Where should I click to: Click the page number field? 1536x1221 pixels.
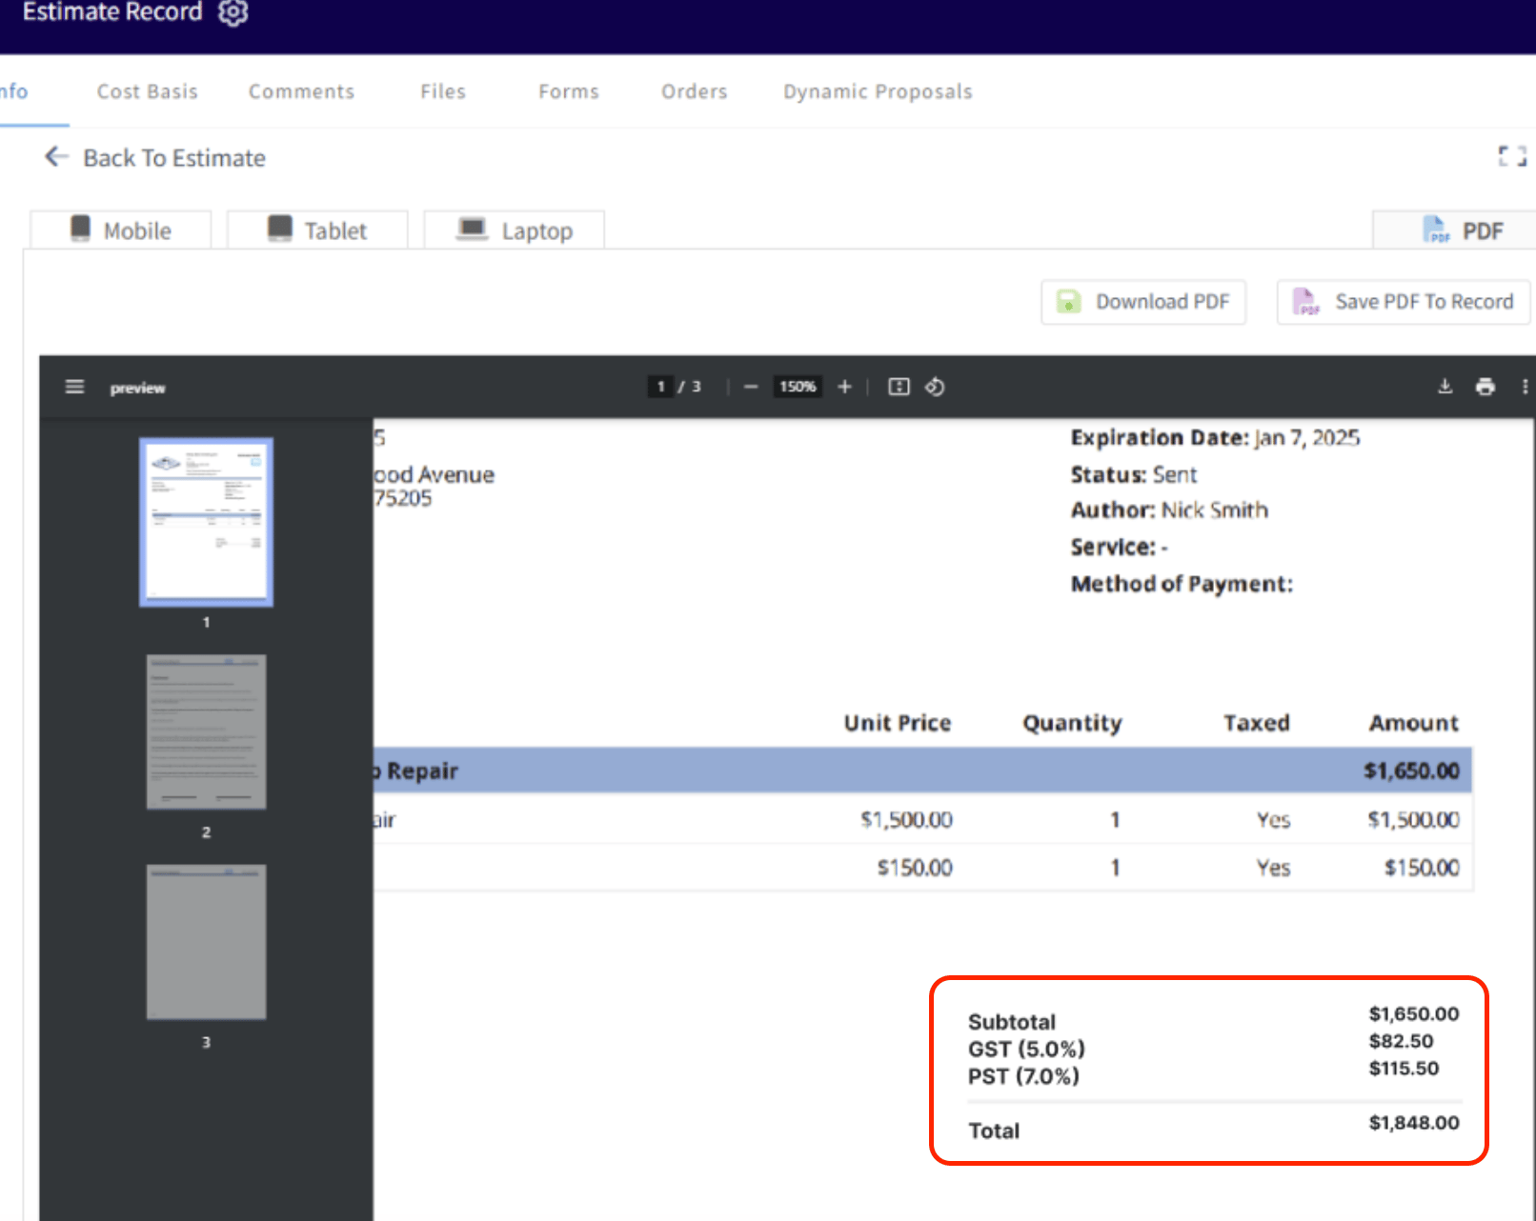click(660, 387)
